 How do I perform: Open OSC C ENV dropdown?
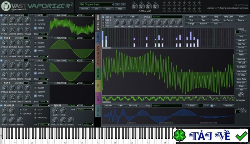click(x=43, y=79)
